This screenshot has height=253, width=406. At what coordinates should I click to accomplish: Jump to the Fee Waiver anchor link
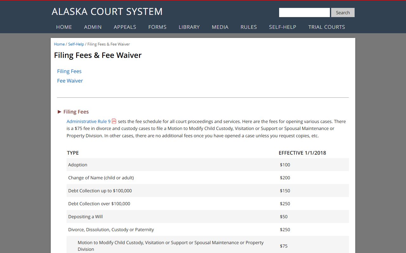pyautogui.click(x=70, y=81)
